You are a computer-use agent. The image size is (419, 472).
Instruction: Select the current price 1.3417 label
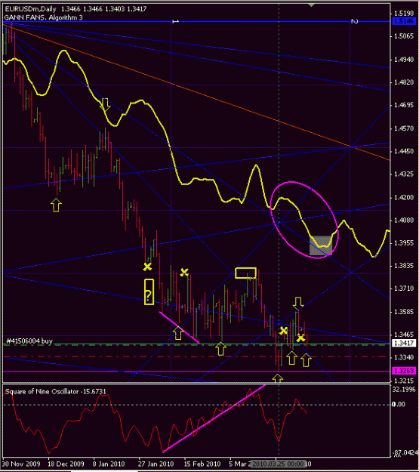tap(404, 343)
